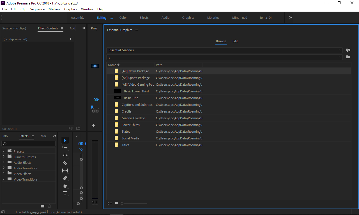Viewport: 359px width, 215px height.
Task: Select the Track Select Forward tool
Action: 65,148
